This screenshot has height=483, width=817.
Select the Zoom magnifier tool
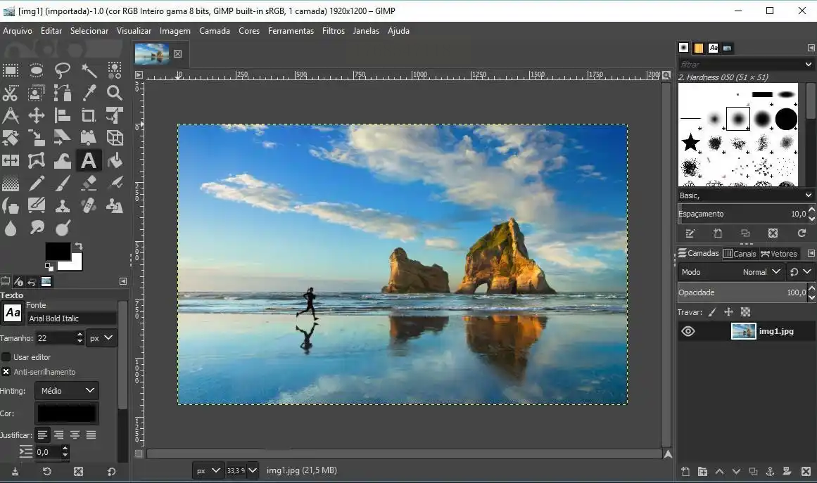point(115,93)
